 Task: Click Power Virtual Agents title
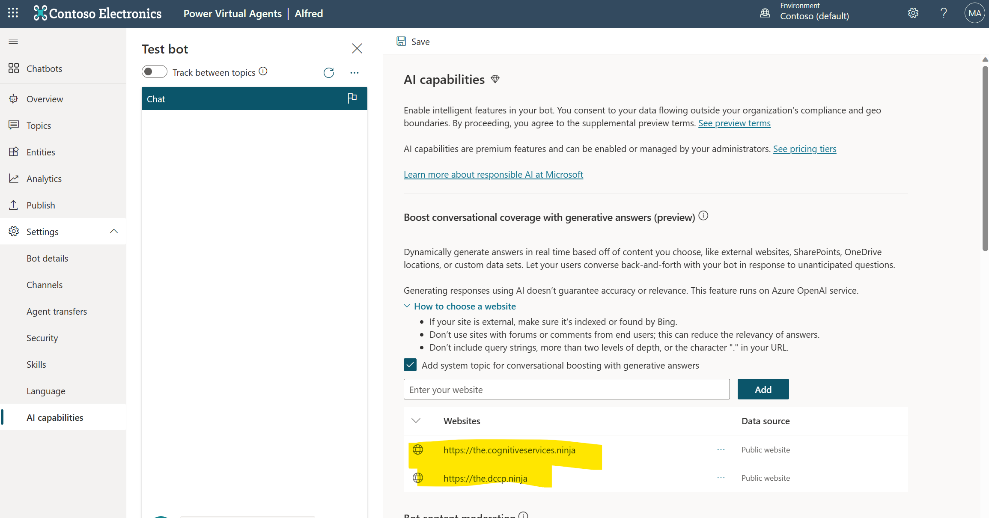tap(232, 13)
